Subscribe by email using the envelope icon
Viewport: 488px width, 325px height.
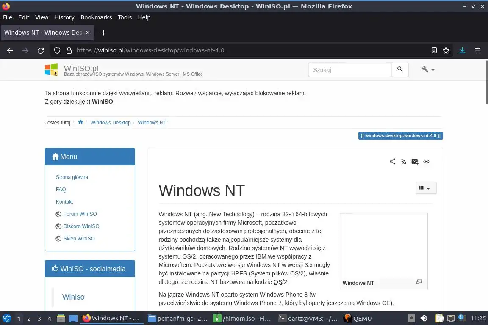click(415, 161)
